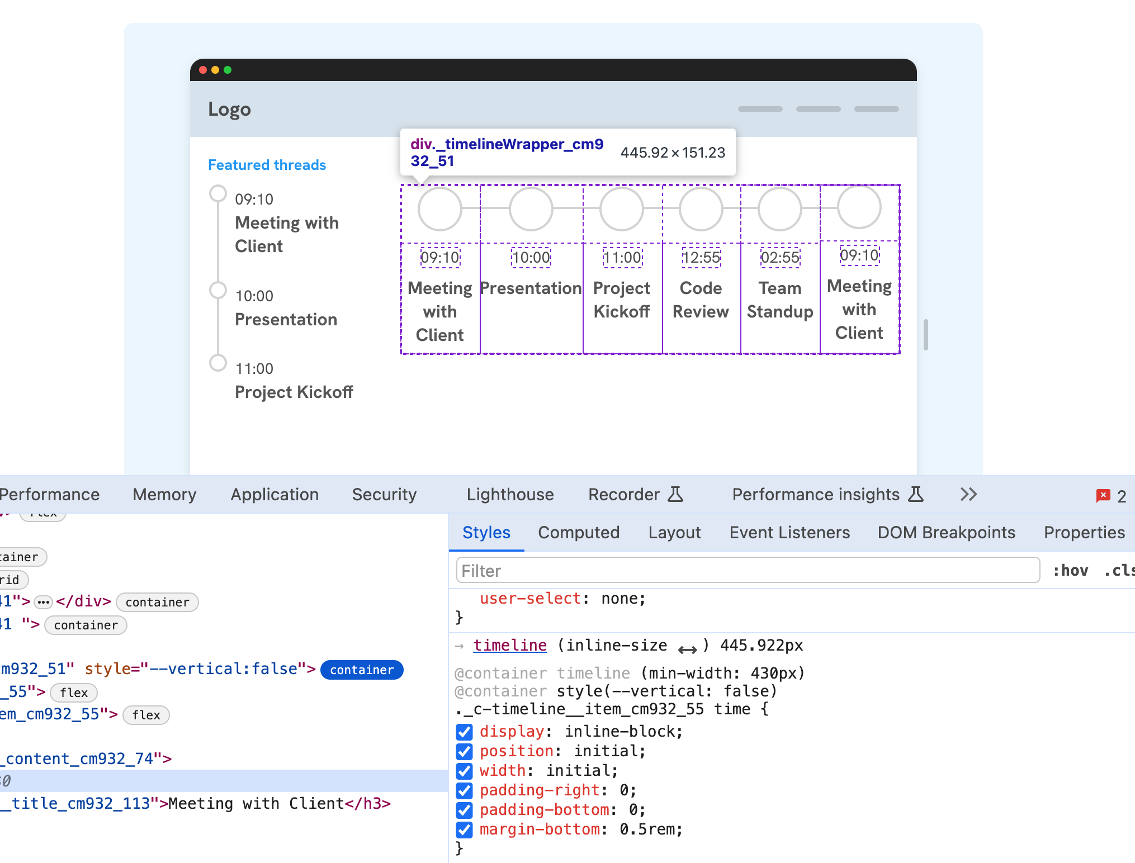The height and width of the screenshot is (863, 1135).
Task: Click the ellipsis expand node badge
Action: point(43,602)
